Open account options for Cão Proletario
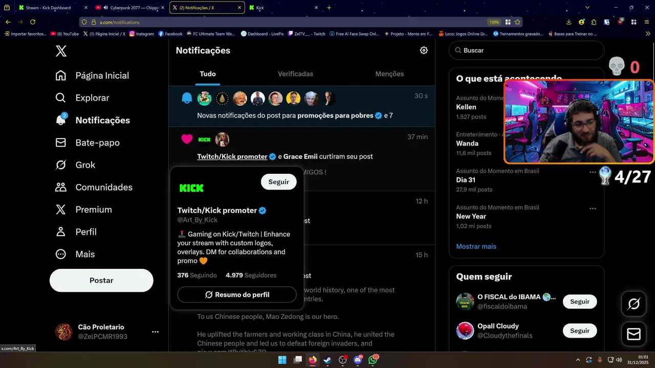 tap(155, 332)
